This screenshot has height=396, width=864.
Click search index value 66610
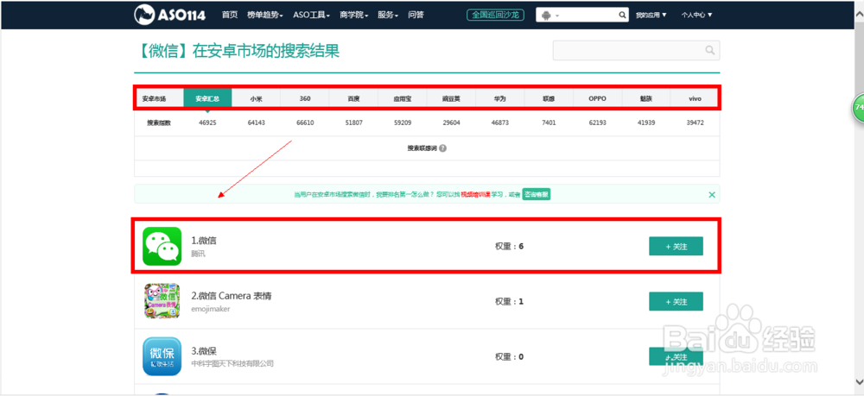[305, 123]
